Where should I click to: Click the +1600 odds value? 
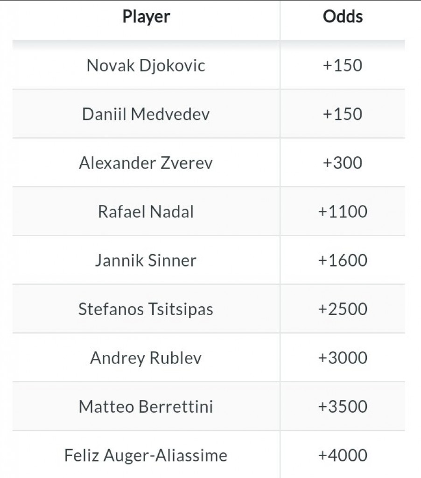pos(343,260)
